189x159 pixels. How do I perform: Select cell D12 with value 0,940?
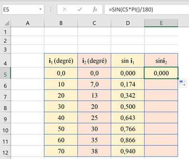pyautogui.click(x=128, y=151)
